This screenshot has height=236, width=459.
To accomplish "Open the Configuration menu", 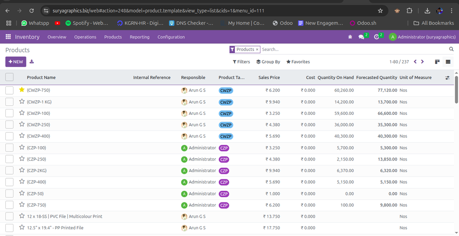I will pyautogui.click(x=171, y=37).
